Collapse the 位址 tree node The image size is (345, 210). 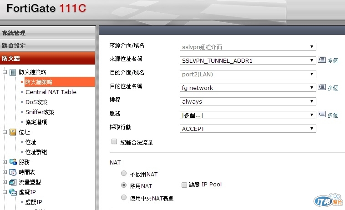[5, 132]
